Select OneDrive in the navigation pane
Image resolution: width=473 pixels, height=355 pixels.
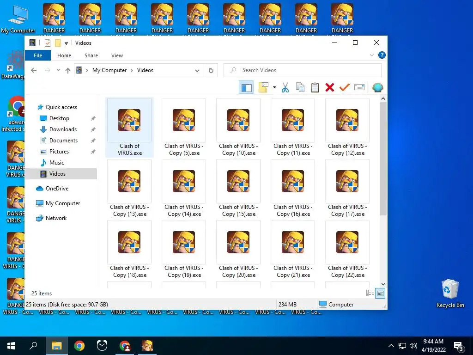point(57,189)
